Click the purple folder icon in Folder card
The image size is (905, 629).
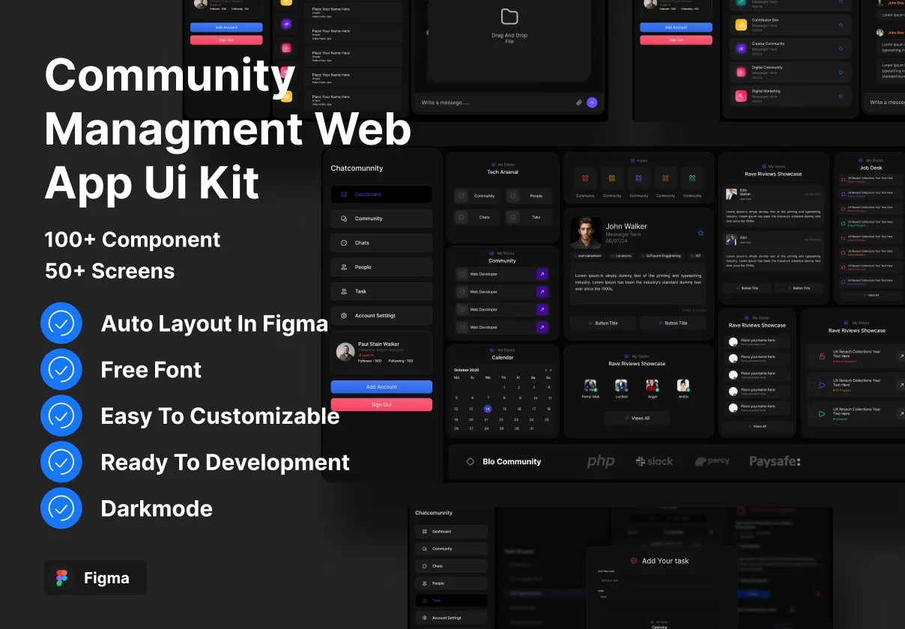[x=638, y=178]
